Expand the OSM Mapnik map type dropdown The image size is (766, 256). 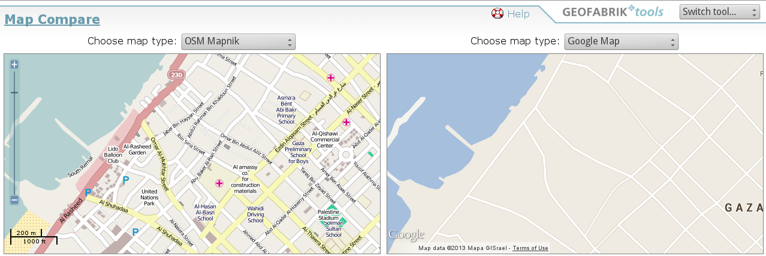(x=238, y=41)
